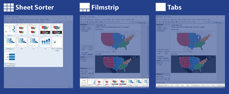Image resolution: width=229 pixels, height=94 pixels.
Task: Open BNP 2-5 thumbnail in Sheet Sorter
Action: coord(10,29)
